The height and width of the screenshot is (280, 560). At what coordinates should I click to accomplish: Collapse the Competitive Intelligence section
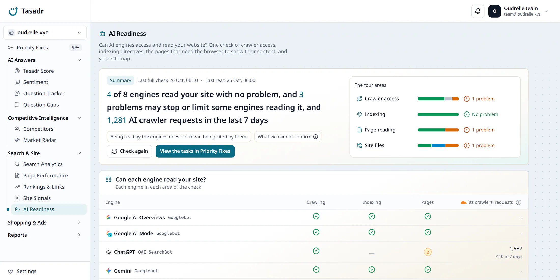79,118
